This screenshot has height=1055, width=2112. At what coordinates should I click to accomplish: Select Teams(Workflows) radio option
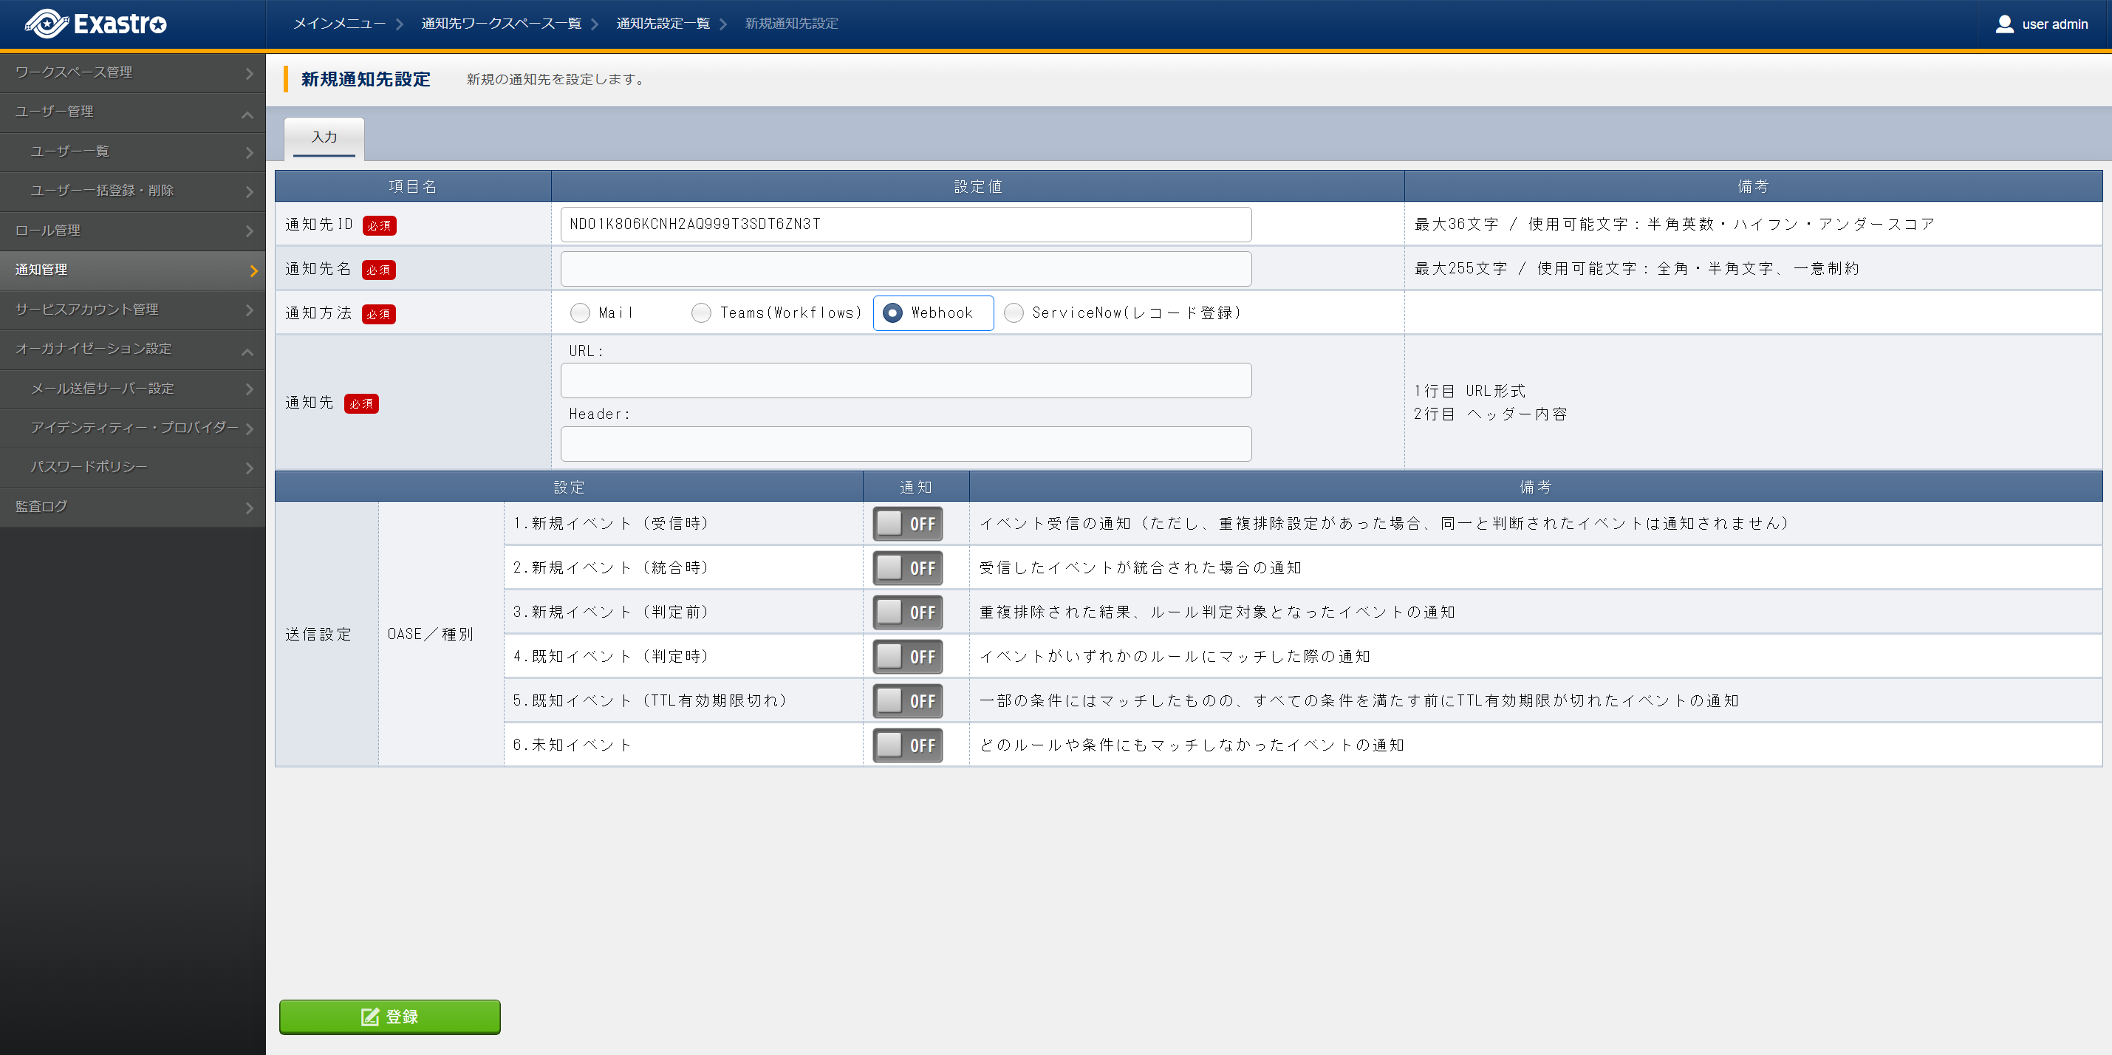pos(701,313)
